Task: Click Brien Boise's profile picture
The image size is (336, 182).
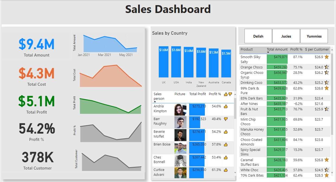Action: (180, 148)
